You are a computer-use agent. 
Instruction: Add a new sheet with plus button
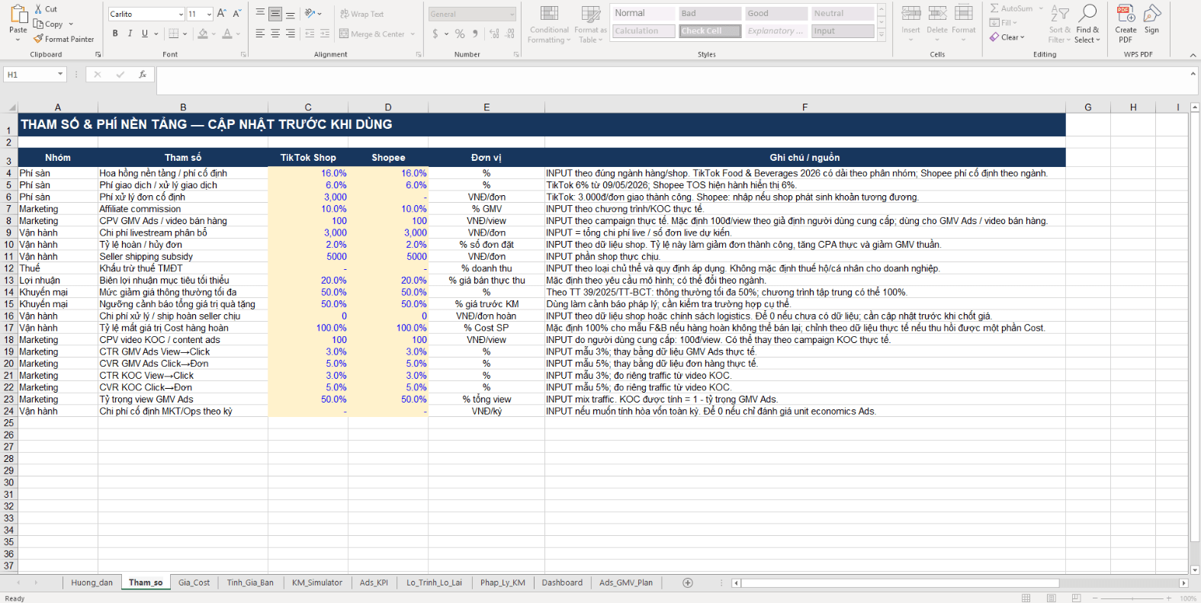[688, 582]
